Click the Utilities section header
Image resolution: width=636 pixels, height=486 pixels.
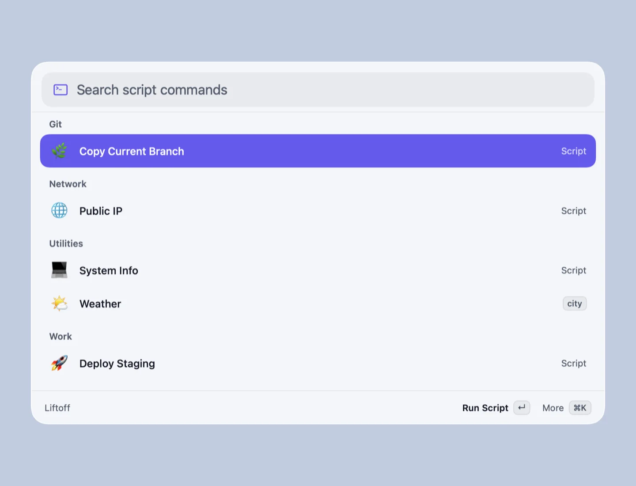pyautogui.click(x=66, y=243)
